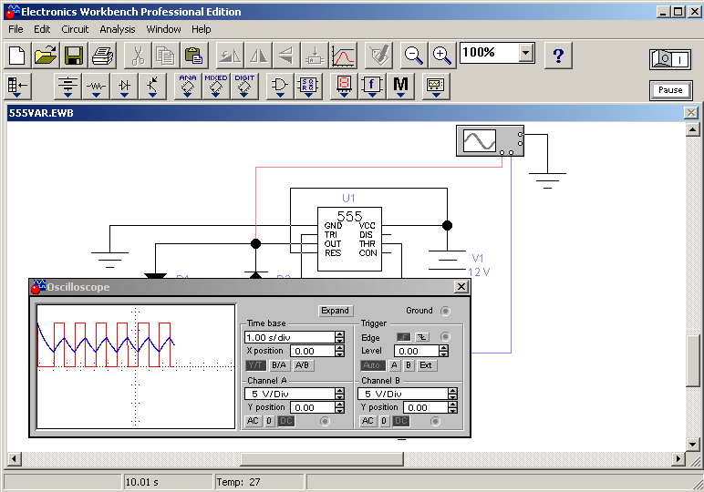Viewport: 704px width, 492px height.
Task: Zoom in with the plus magnifier
Action: point(442,56)
